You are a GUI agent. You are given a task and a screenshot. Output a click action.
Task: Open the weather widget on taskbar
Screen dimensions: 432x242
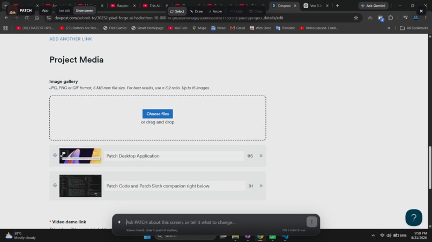tap(21, 236)
